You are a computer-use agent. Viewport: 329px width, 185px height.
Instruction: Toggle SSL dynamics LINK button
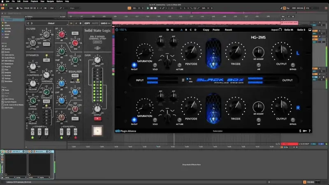(46, 60)
